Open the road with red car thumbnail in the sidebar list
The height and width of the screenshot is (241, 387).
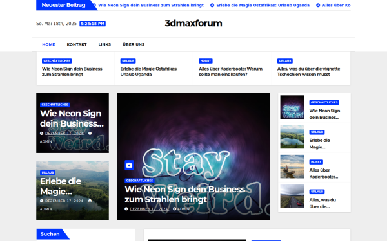point(292,196)
